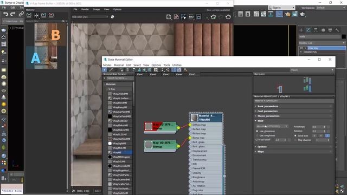Click the mono channel circle icon in Frame Buffer
The image size is (347, 195).
point(112,17)
